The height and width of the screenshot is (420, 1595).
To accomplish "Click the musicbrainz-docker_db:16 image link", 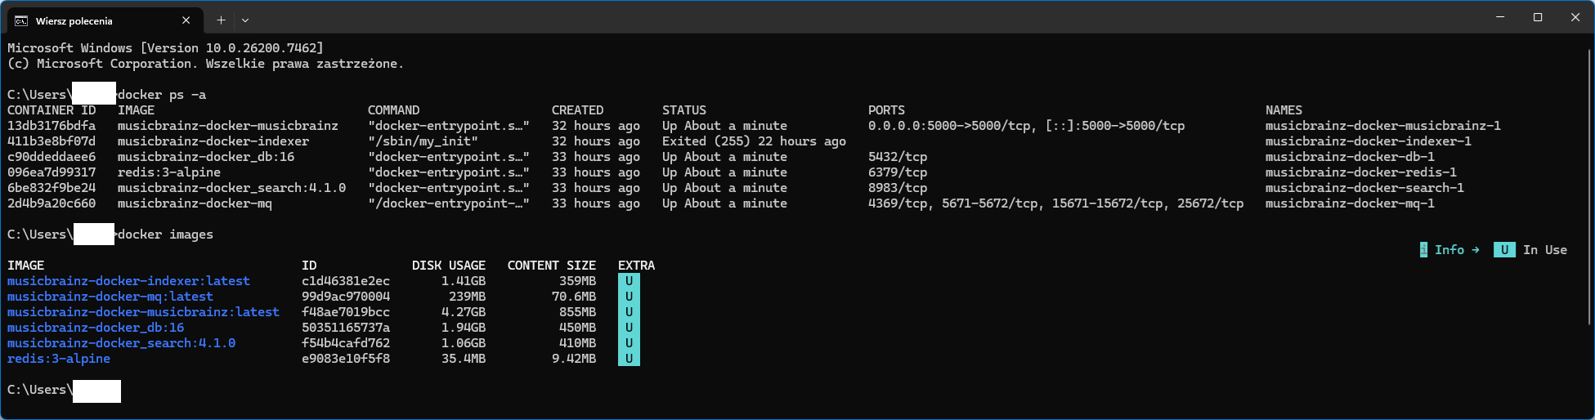I will (96, 328).
